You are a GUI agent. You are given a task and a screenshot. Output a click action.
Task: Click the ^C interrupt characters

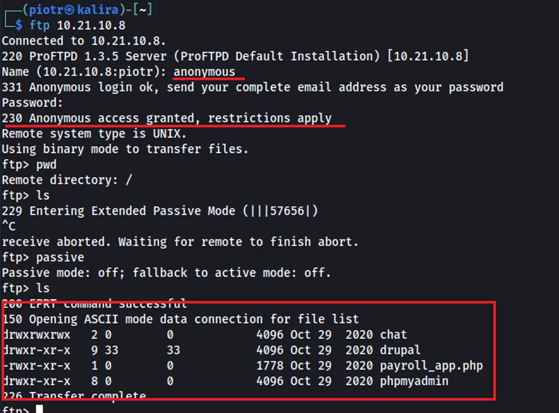coord(9,226)
